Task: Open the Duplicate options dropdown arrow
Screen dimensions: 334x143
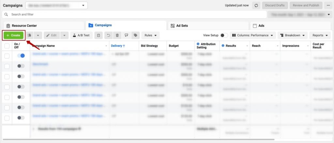Action: tap(38, 35)
